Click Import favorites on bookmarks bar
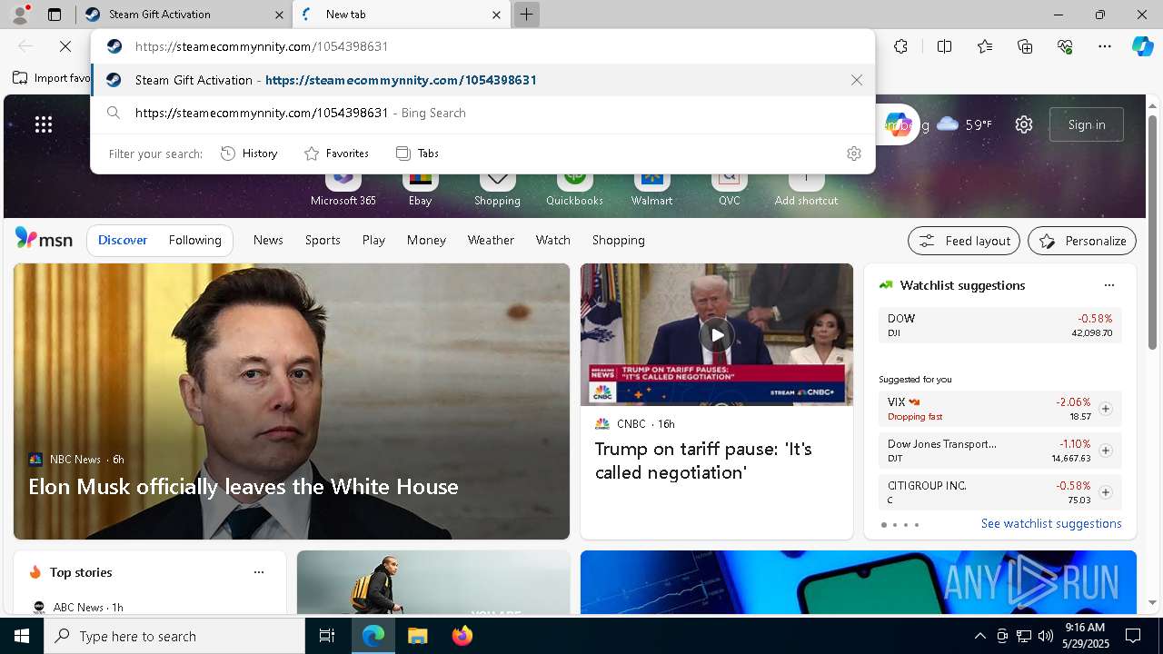 pos(52,78)
